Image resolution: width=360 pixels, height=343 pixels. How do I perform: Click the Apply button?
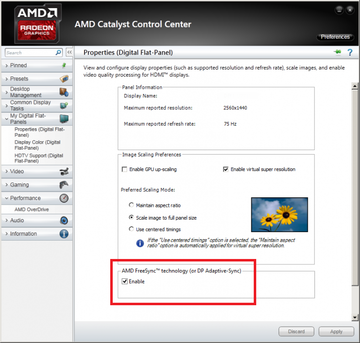[336, 332]
